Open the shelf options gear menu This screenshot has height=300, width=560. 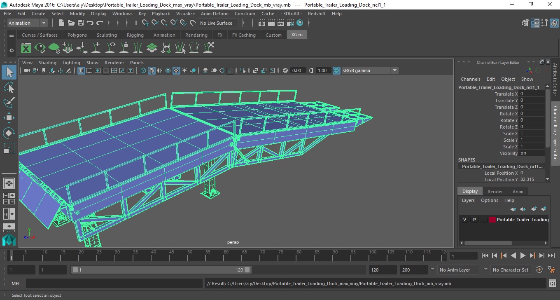[12, 50]
